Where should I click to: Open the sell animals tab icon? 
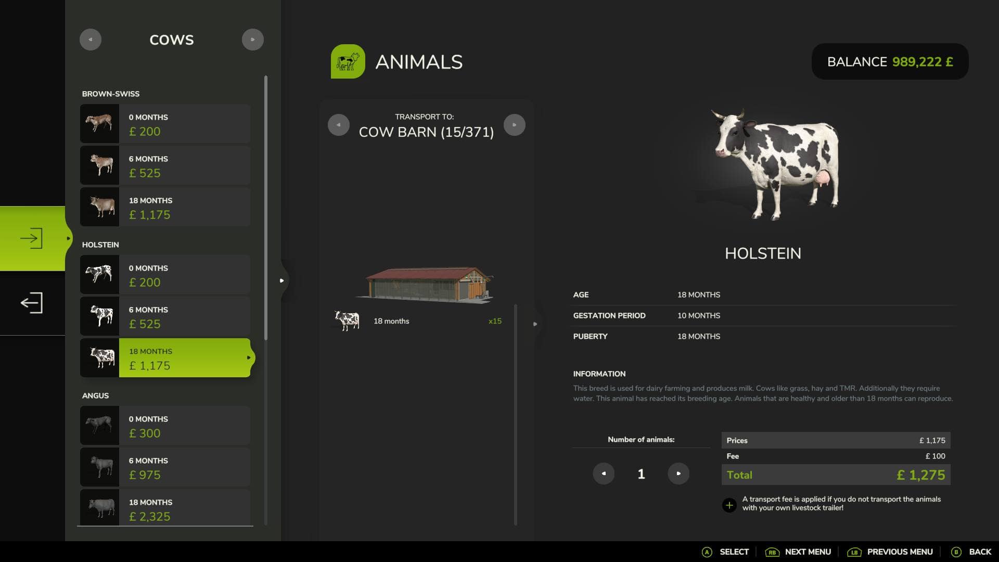coord(32,303)
